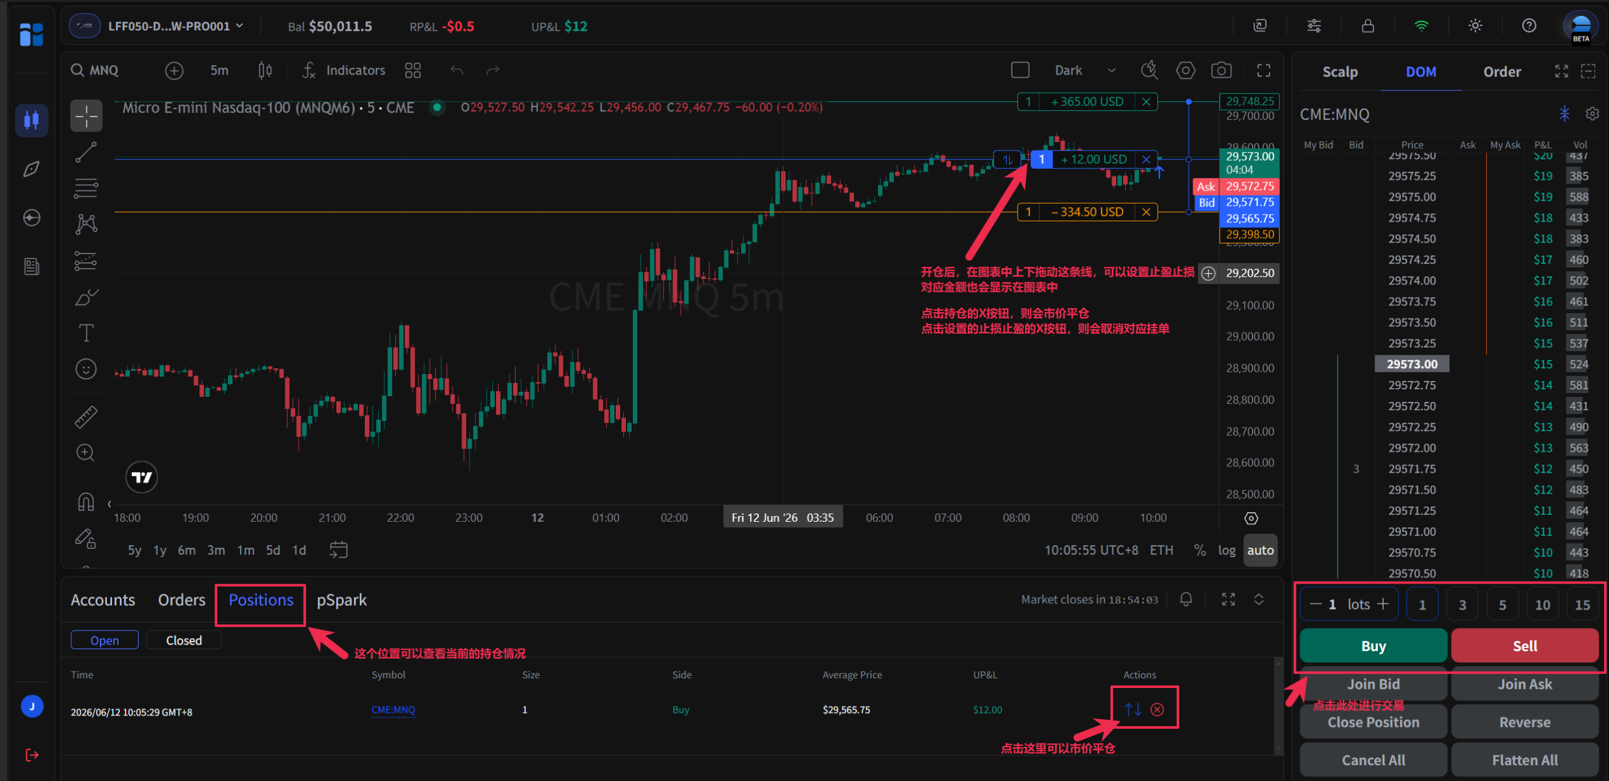Image resolution: width=1609 pixels, height=781 pixels.
Task: Switch to the Scalp tab
Action: pos(1340,72)
